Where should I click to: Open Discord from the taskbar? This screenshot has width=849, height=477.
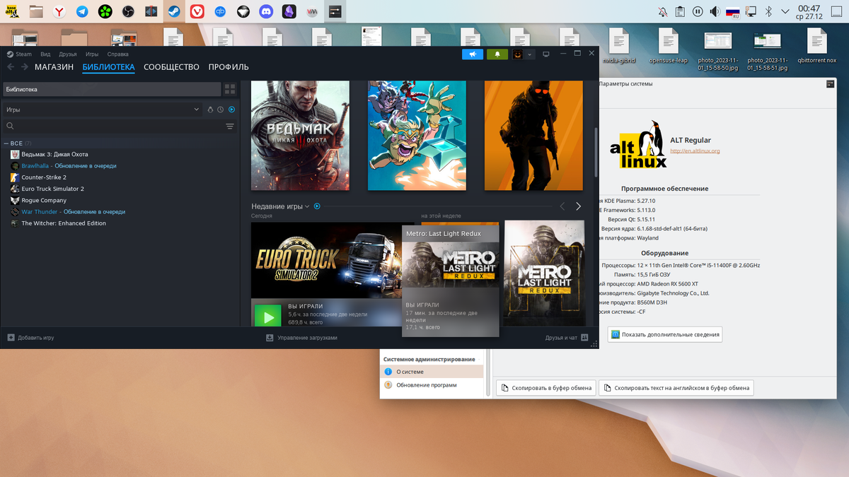[x=266, y=11]
